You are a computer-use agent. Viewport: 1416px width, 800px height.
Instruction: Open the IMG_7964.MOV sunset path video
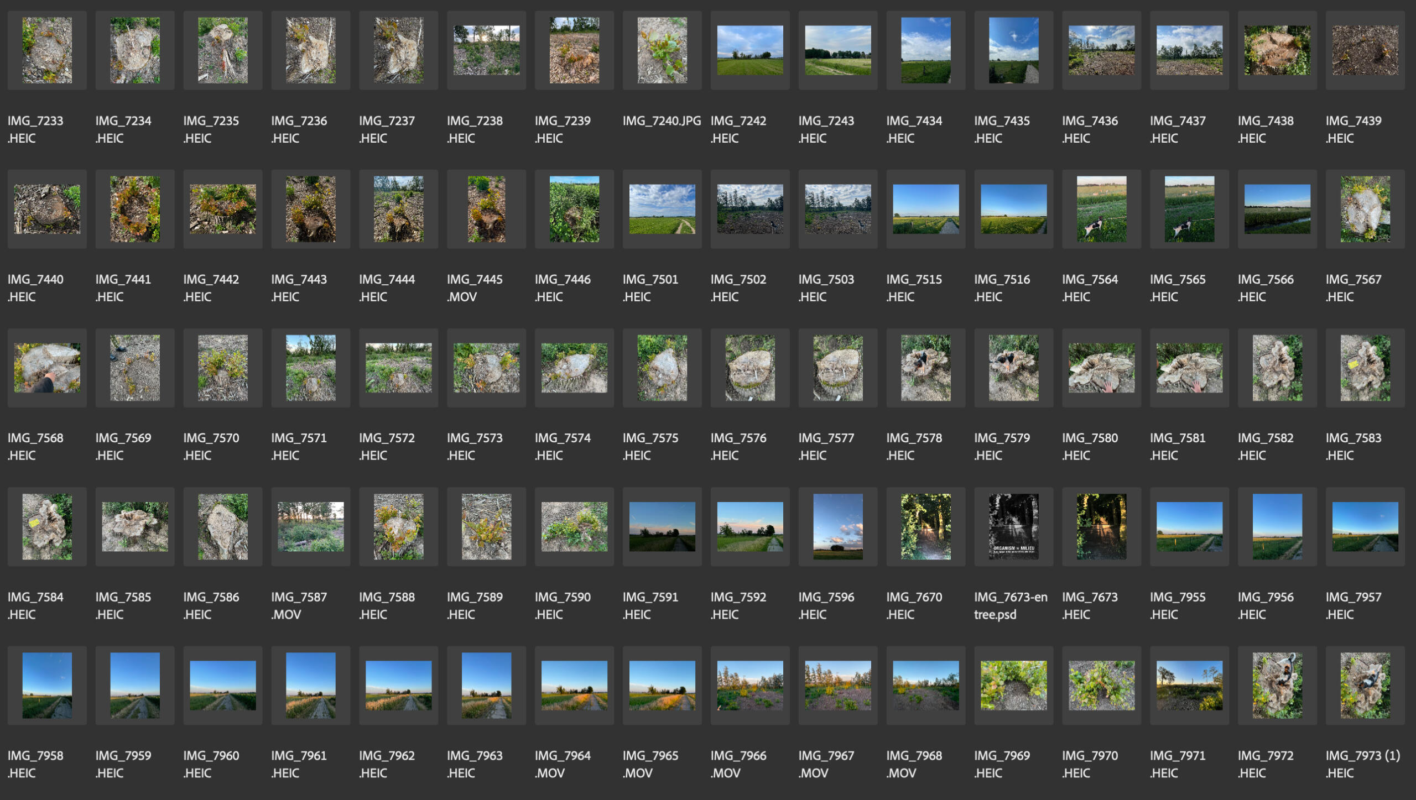click(x=574, y=685)
